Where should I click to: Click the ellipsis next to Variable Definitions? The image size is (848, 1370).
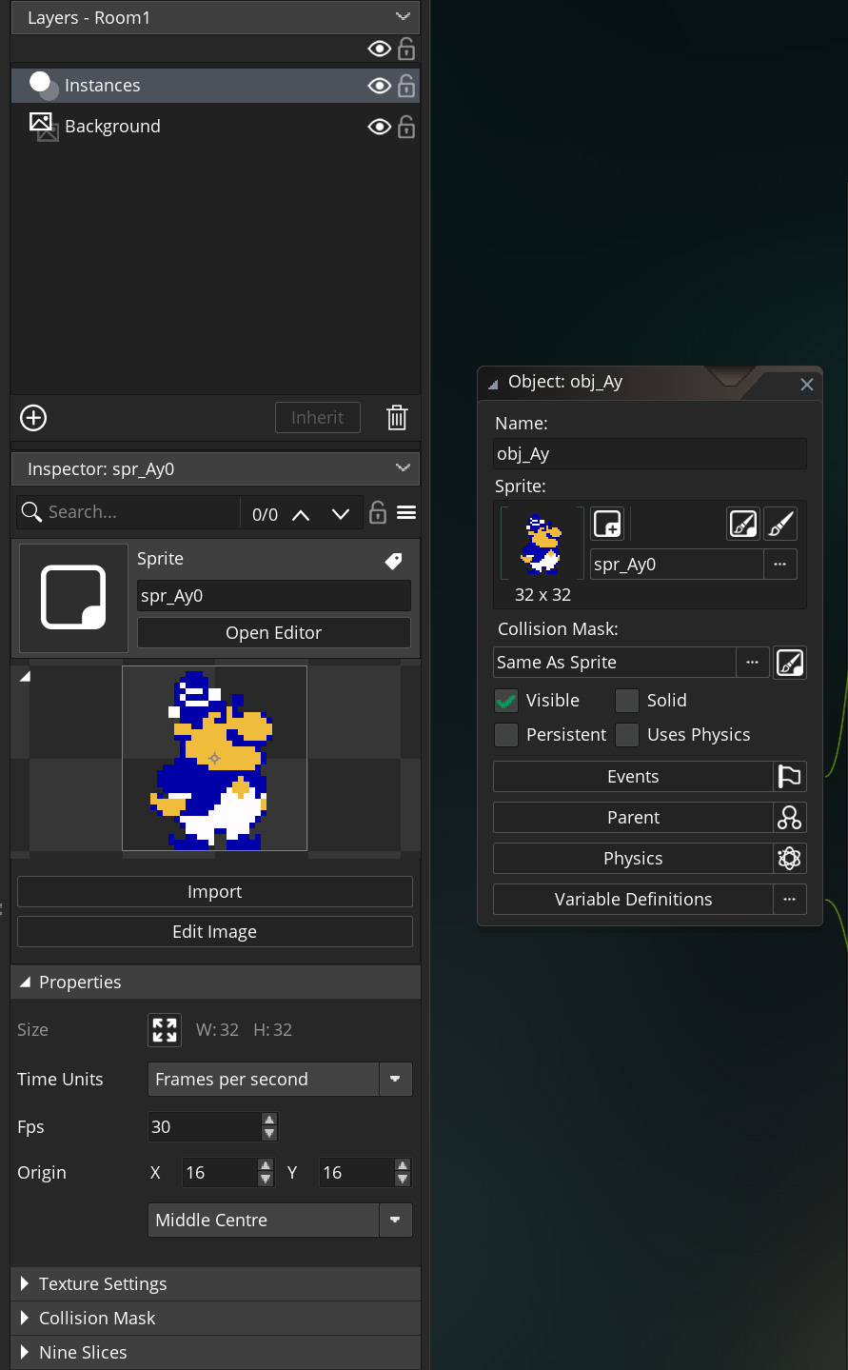(x=790, y=900)
